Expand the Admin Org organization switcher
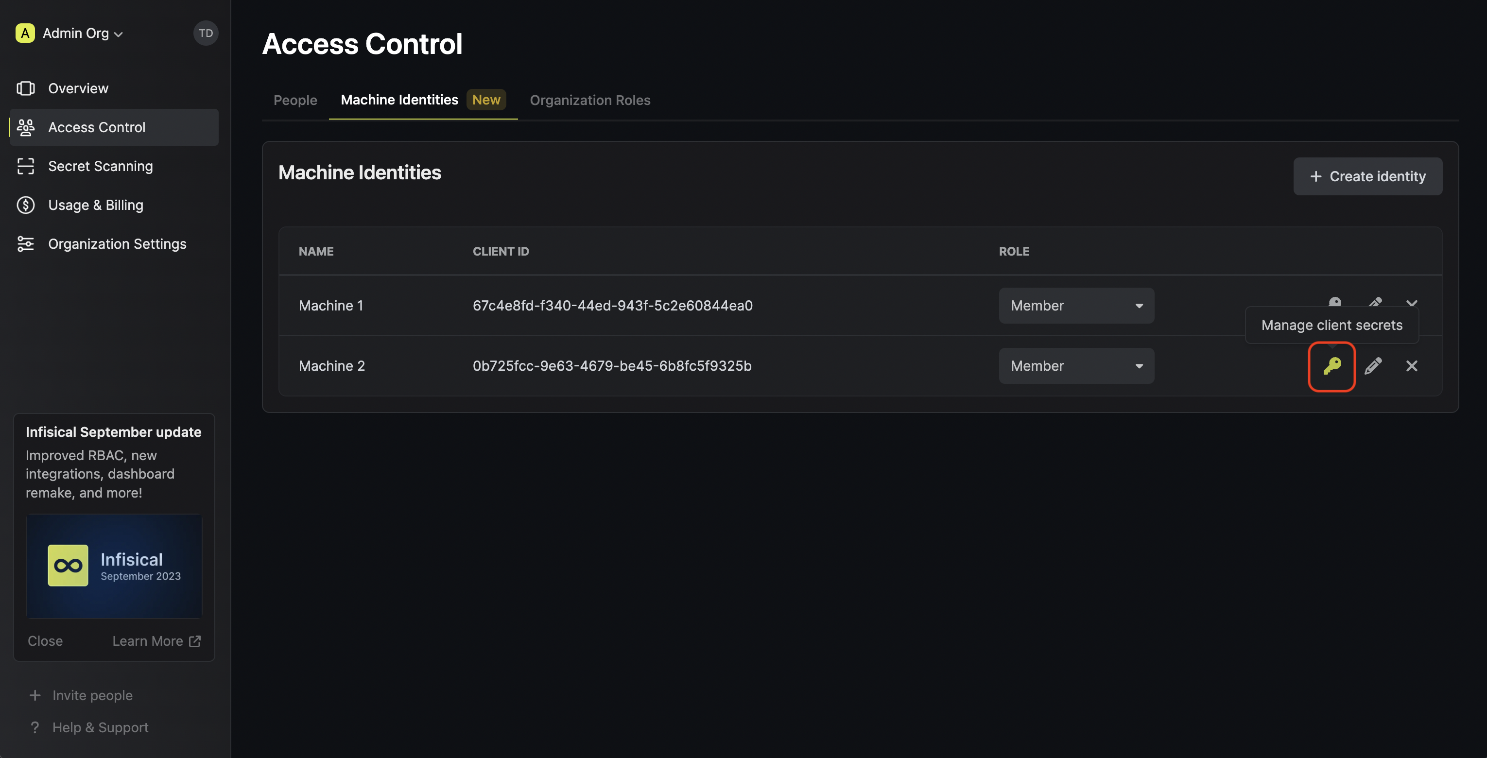1487x758 pixels. [x=83, y=34]
